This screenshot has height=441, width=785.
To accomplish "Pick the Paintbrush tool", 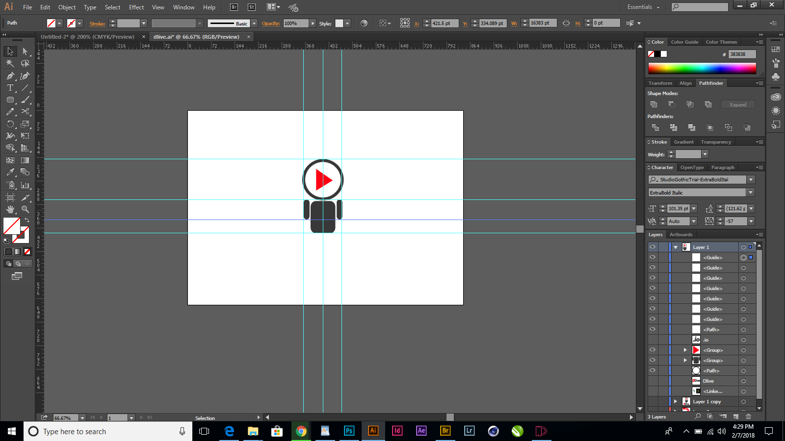I will point(26,99).
